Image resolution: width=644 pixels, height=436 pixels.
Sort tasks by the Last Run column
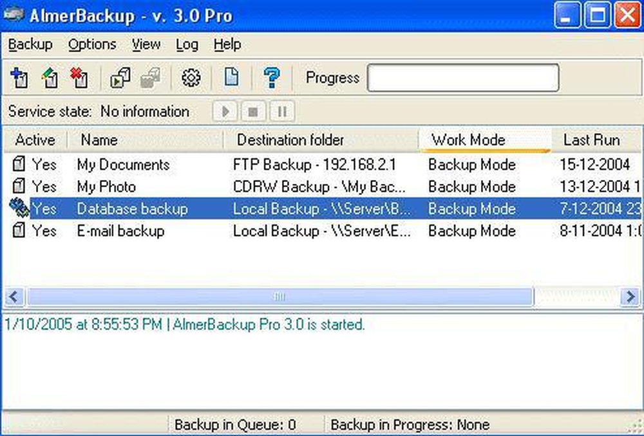tap(592, 140)
